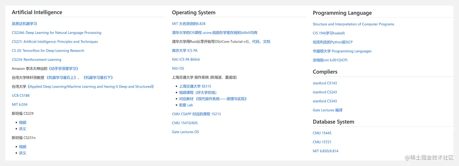Open stanford CS243 link
Viewport: 459px width, 166px height.
click(x=325, y=92)
